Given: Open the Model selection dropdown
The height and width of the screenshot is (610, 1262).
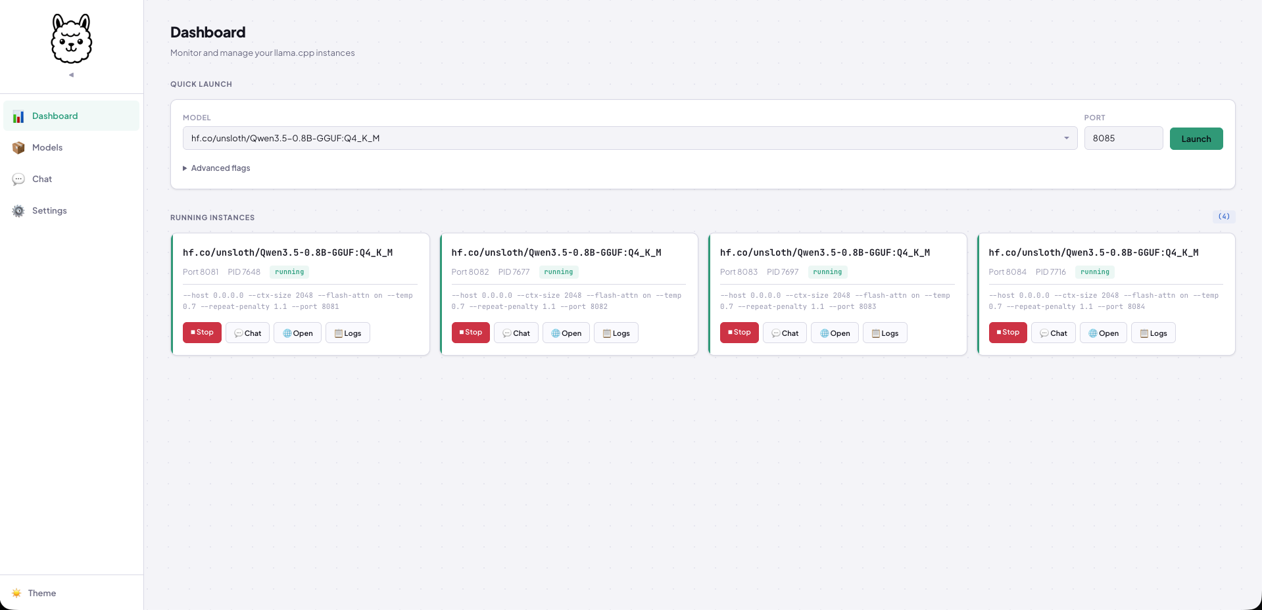Looking at the screenshot, I should 630,138.
